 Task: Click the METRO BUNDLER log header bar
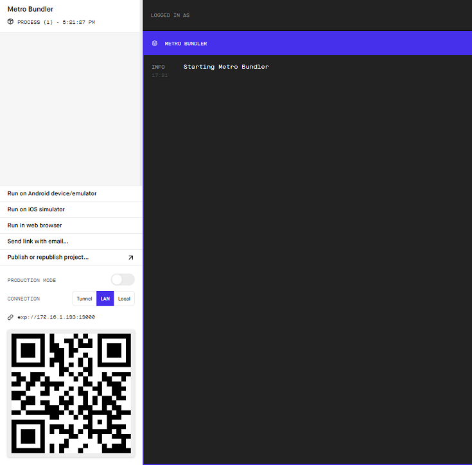coord(308,43)
